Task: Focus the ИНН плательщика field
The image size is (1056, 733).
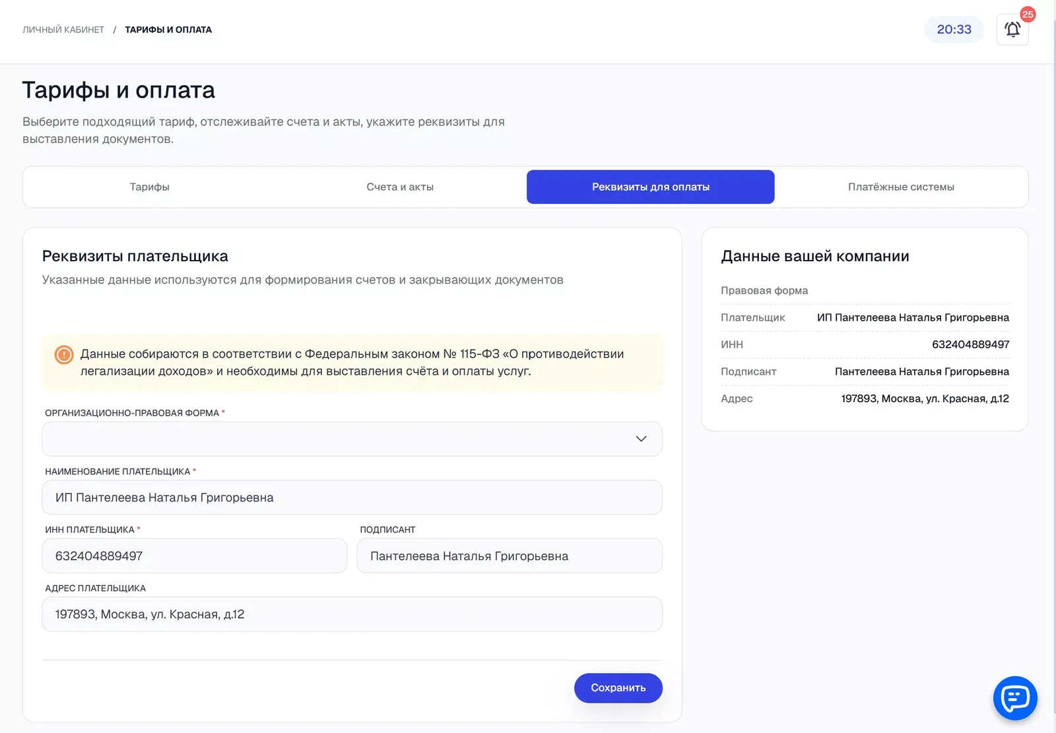Action: [194, 556]
